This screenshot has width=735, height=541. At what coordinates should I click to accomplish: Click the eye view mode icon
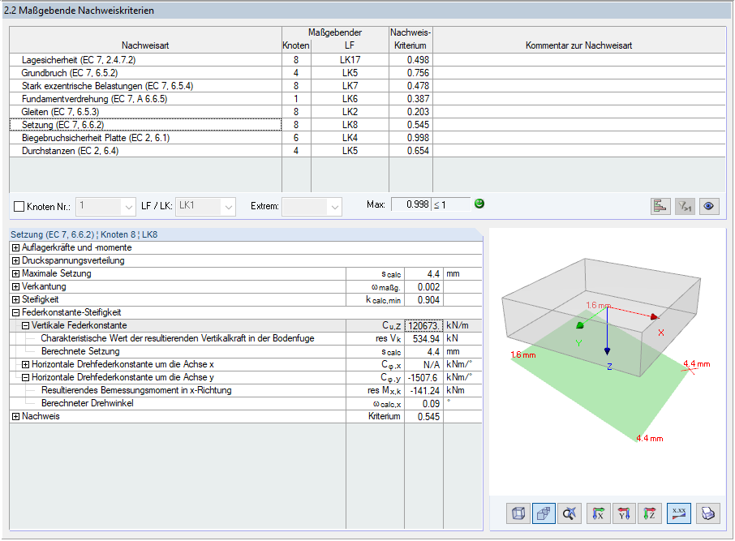(709, 206)
